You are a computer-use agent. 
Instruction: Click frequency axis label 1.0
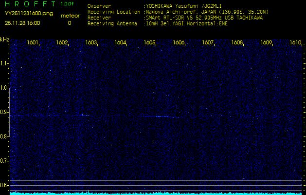coord(4,88)
